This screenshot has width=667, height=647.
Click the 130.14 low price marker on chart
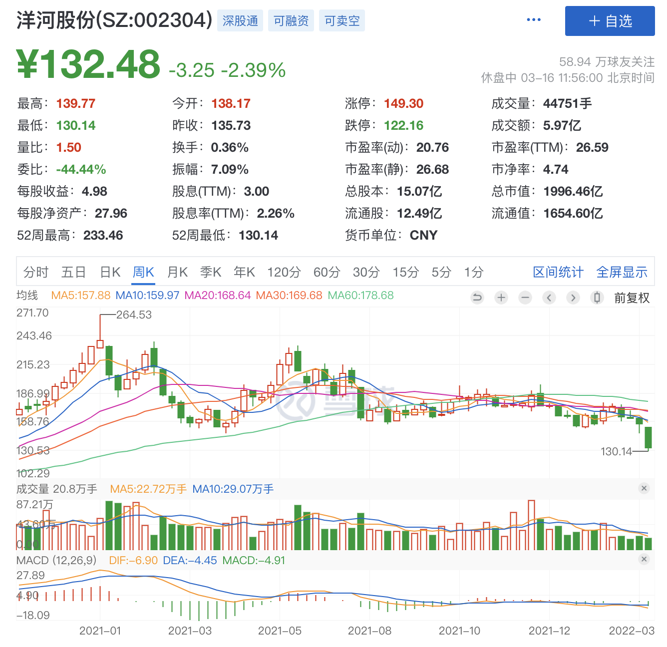point(616,451)
